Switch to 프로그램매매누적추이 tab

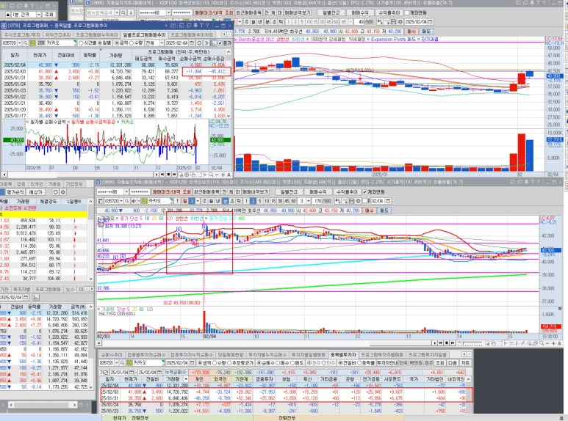coord(97,34)
